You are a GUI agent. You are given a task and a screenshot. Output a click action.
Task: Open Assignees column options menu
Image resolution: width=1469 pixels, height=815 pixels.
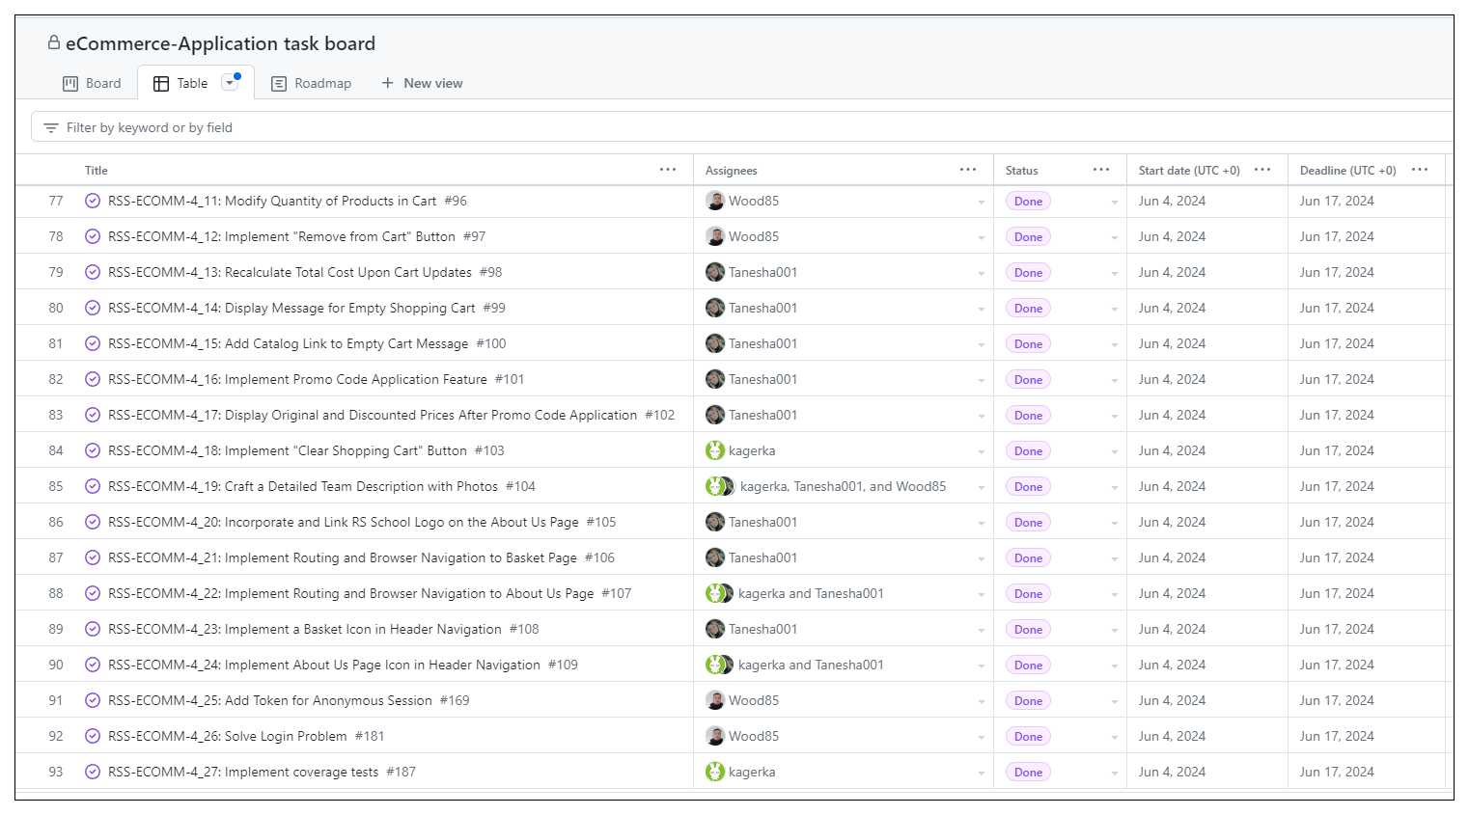tap(968, 170)
